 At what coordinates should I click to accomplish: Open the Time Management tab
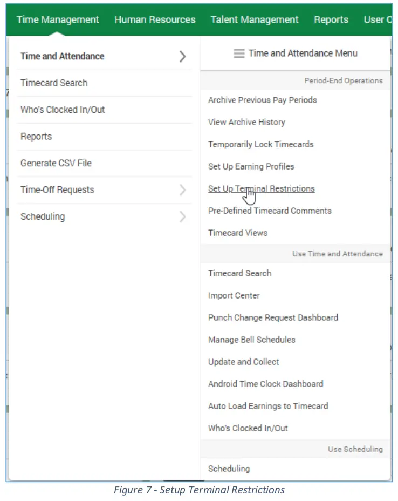[58, 20]
